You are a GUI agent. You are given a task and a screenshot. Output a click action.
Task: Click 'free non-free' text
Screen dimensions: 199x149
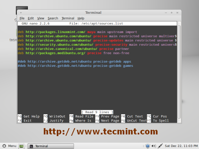click(x=116, y=53)
